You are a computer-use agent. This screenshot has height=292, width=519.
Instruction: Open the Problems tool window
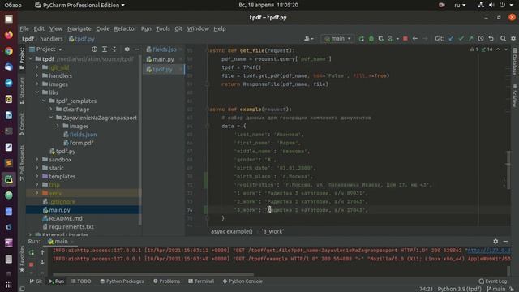click(x=166, y=281)
